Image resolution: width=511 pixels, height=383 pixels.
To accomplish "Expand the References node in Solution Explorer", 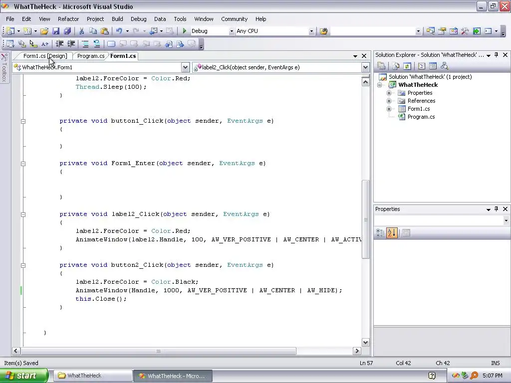I will (x=389, y=101).
